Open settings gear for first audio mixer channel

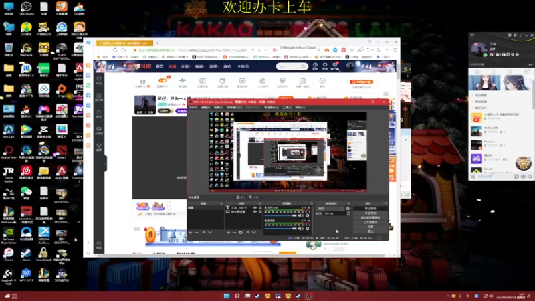tap(308, 215)
